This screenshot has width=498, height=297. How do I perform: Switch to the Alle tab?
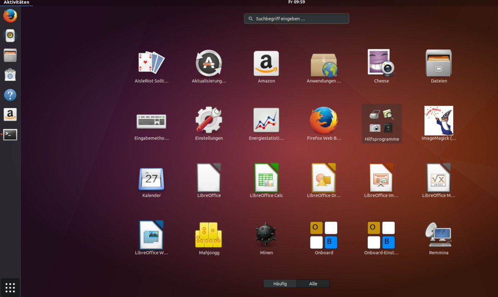point(313,284)
